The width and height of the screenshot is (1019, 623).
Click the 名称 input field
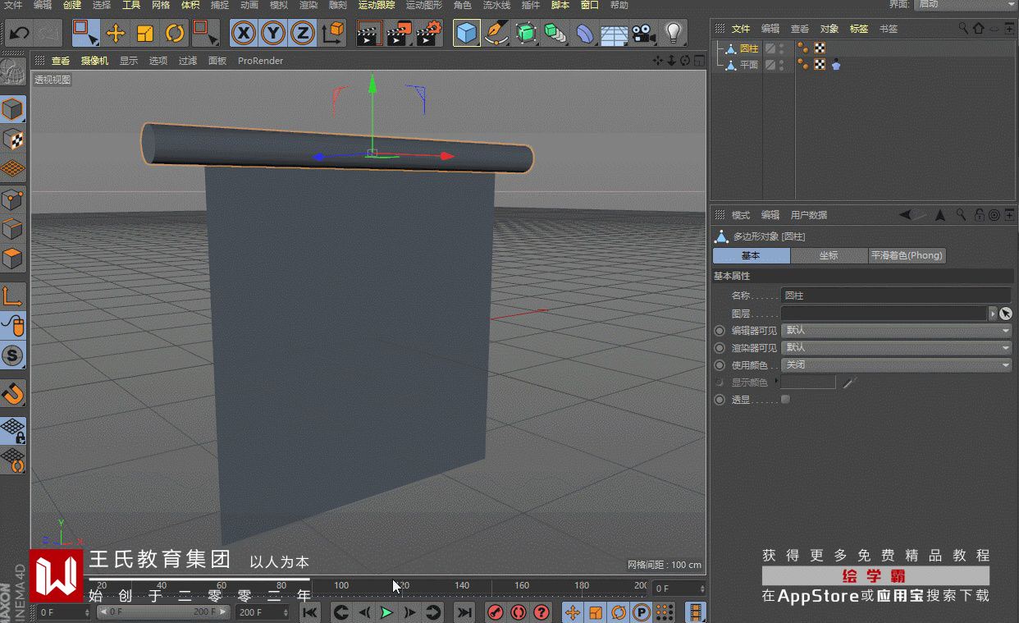[896, 295]
